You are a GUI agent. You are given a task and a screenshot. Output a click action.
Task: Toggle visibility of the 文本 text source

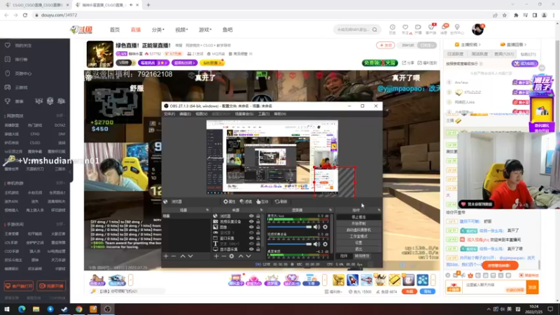point(251,244)
